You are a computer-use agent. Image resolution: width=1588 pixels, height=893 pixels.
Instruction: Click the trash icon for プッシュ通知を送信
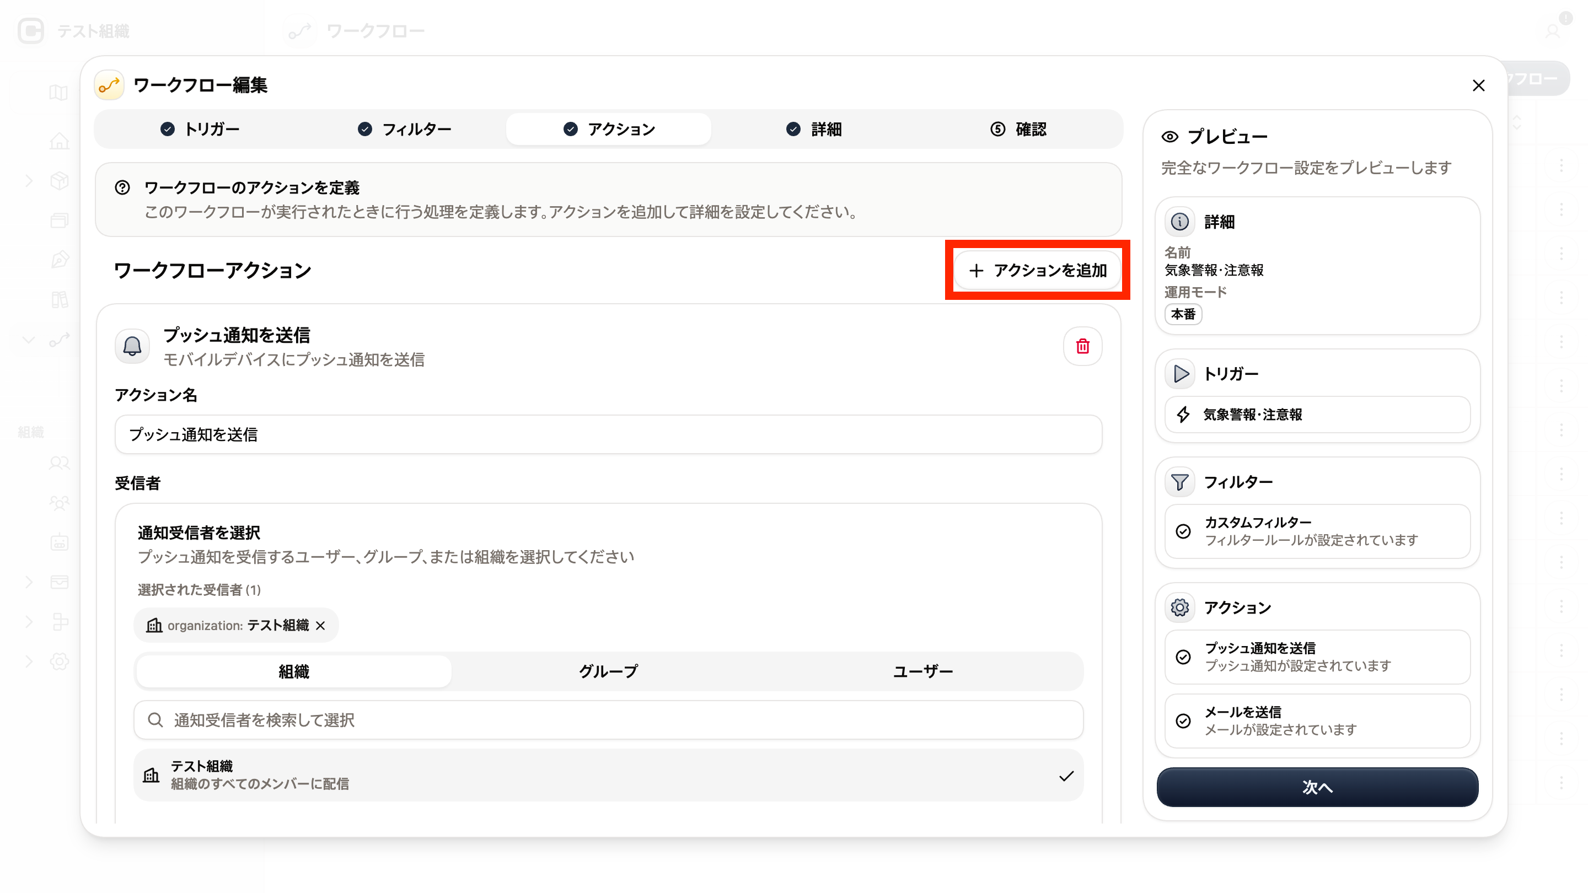tap(1082, 346)
